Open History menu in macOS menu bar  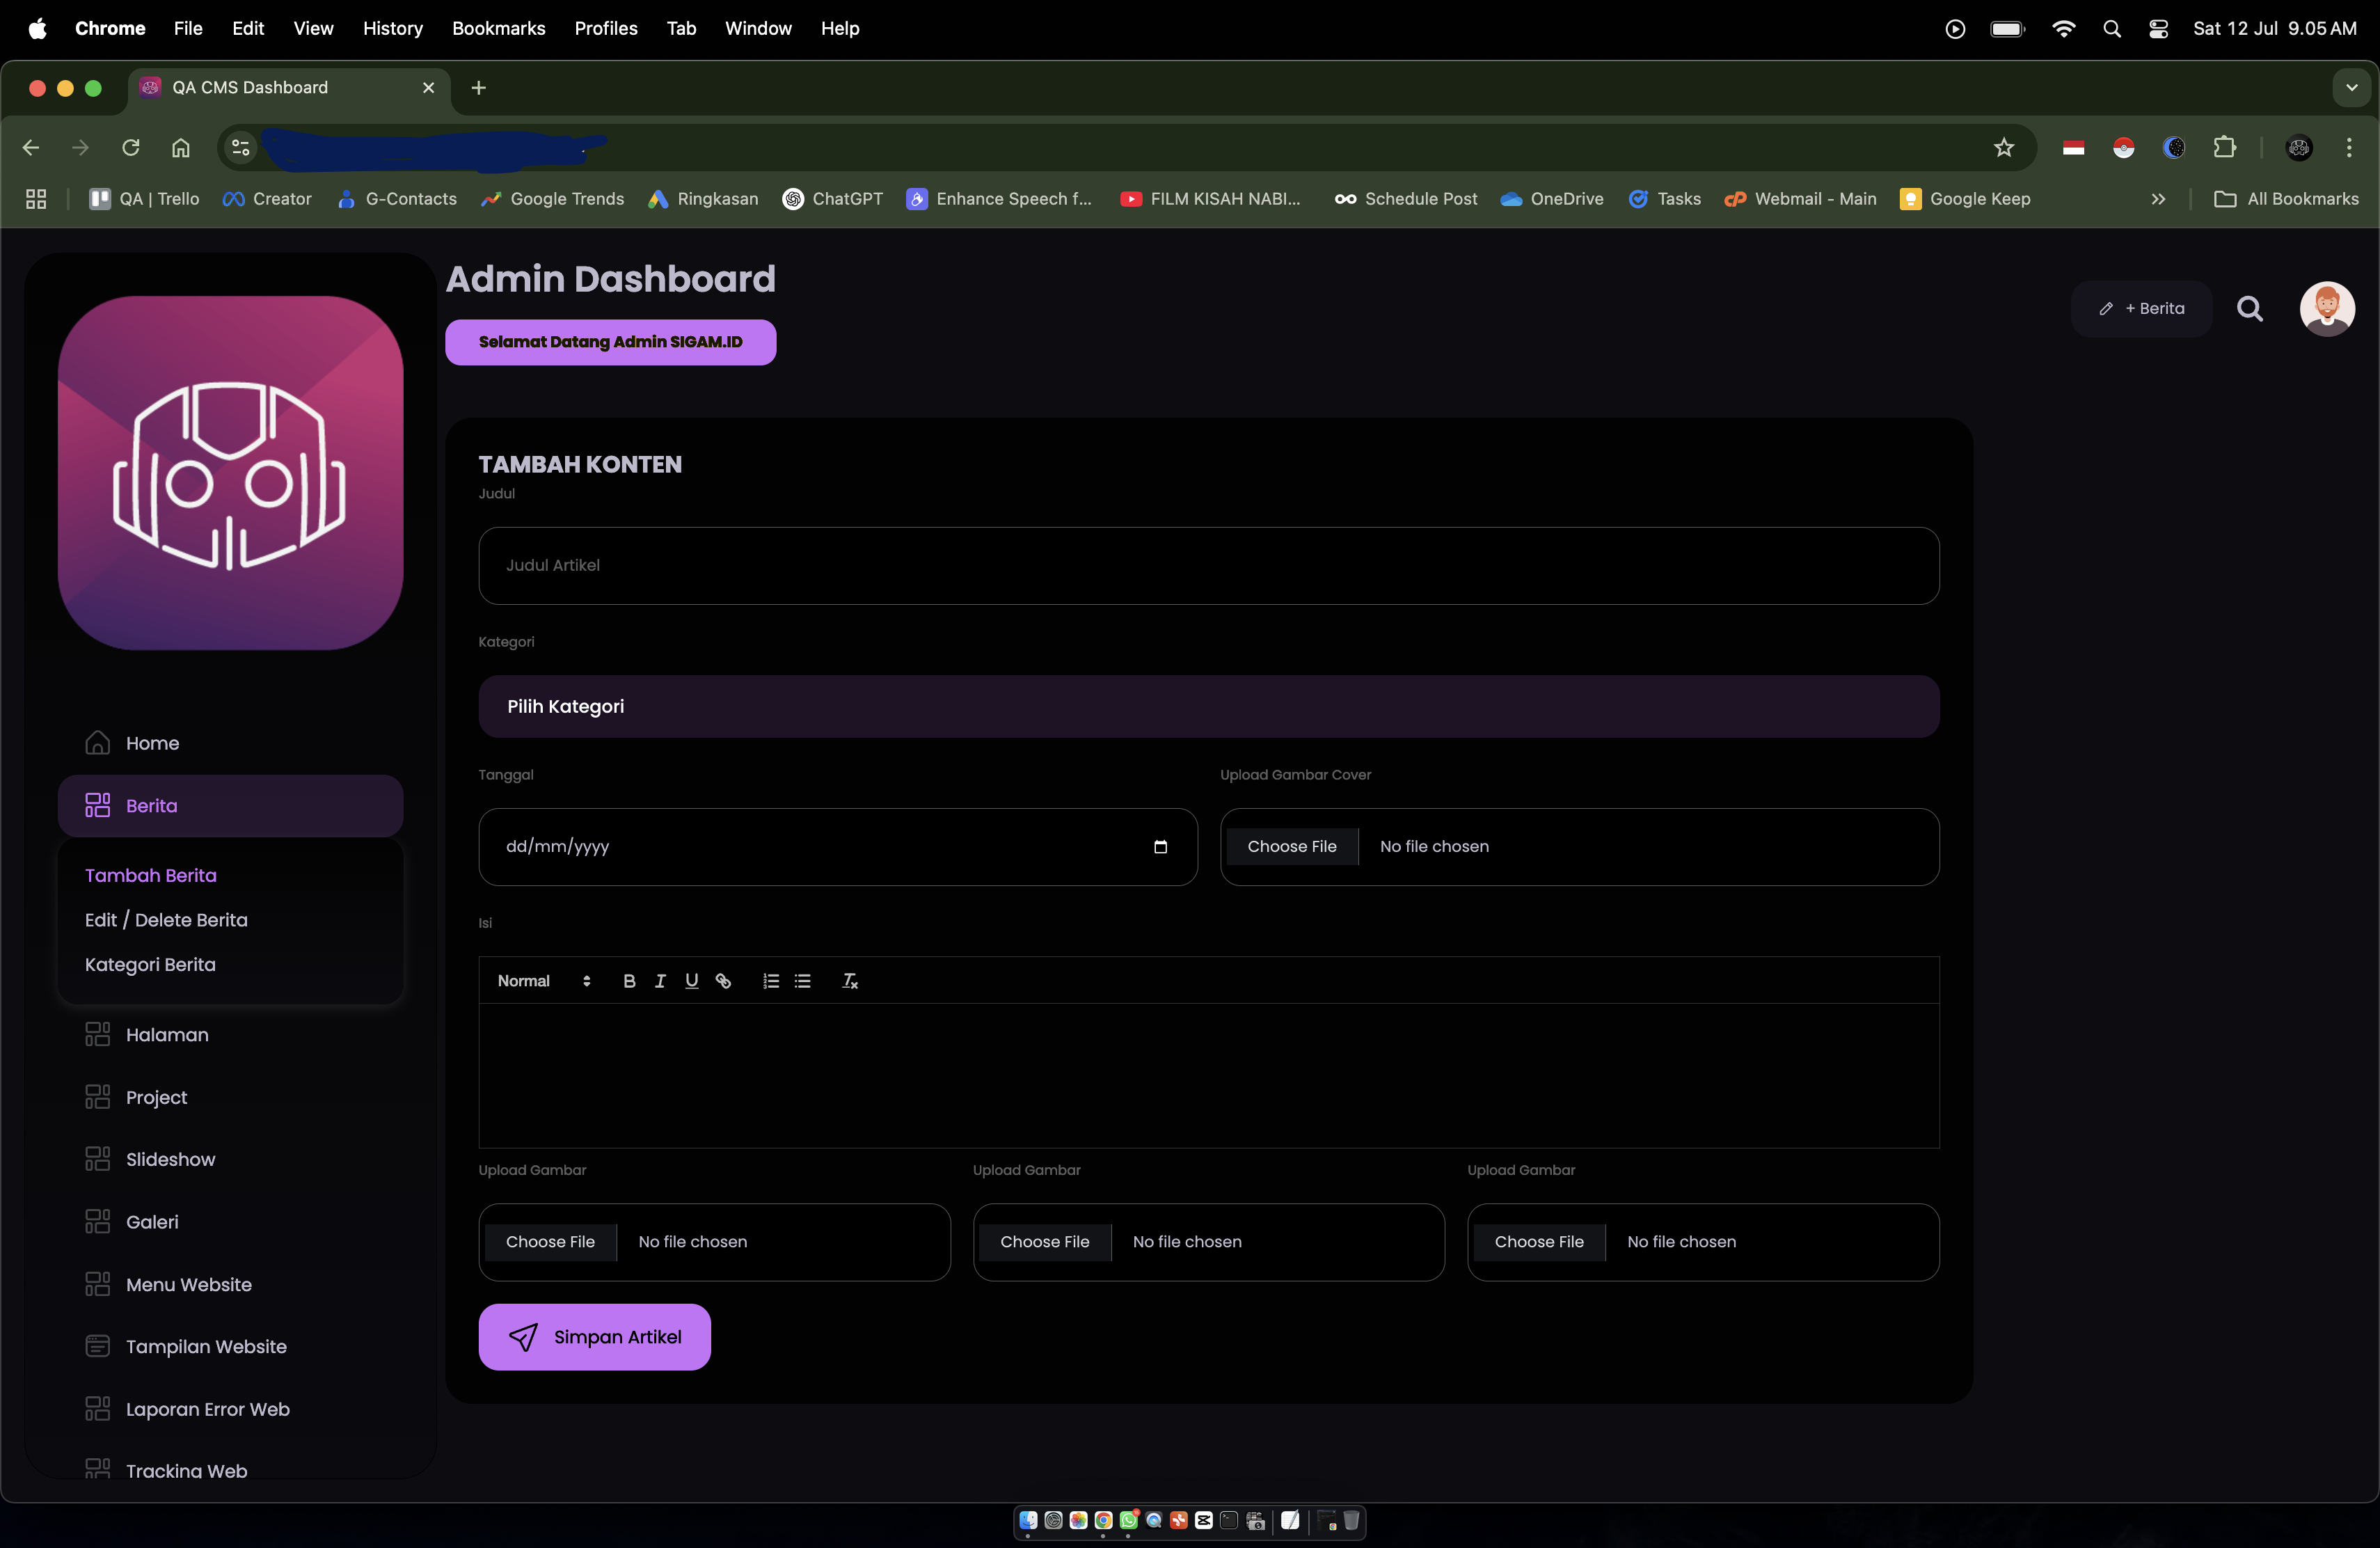(x=392, y=28)
